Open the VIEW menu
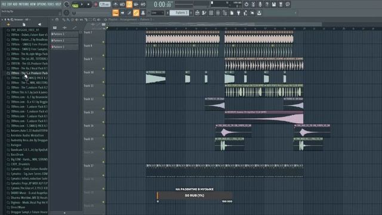The height and width of the screenshot is (215, 382). pyautogui.click(x=33, y=4)
